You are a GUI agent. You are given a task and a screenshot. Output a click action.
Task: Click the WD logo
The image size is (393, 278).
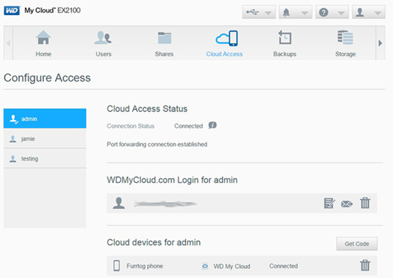pos(12,10)
